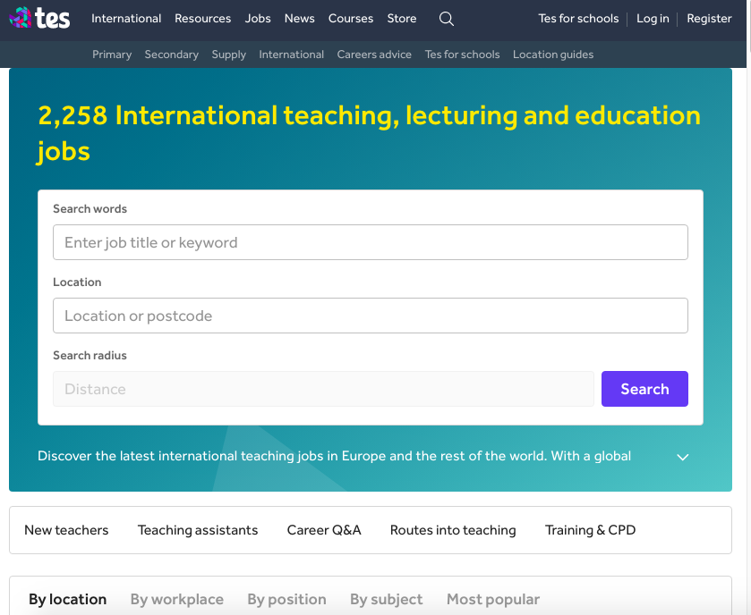Select International in the sub-navigation bar
The width and height of the screenshot is (751, 615).
coord(291,55)
